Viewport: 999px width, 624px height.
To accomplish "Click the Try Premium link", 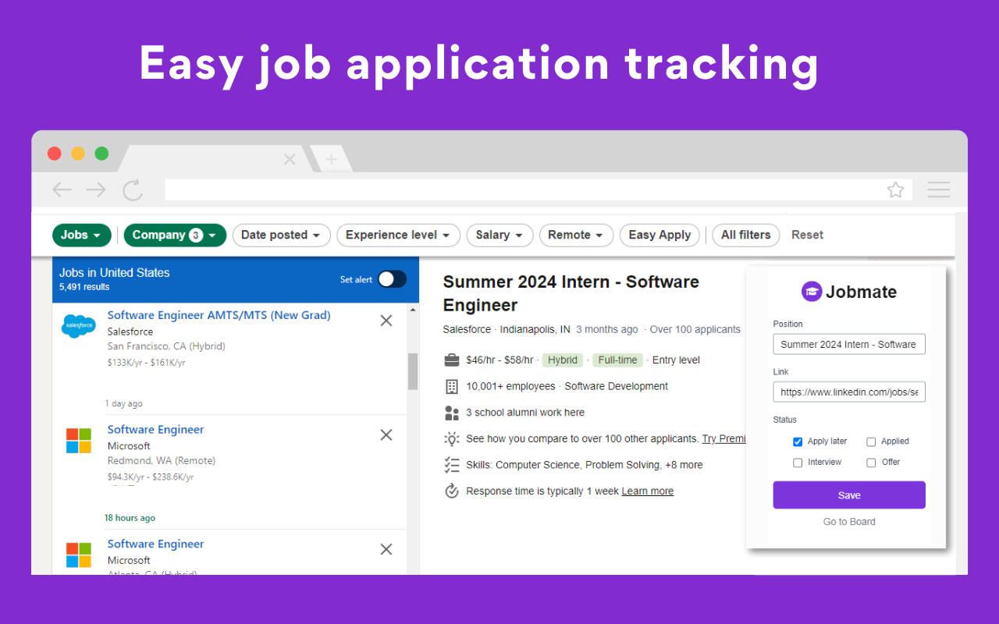I will [723, 439].
